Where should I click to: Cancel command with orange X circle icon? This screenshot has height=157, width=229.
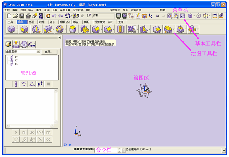coord(48,16)
